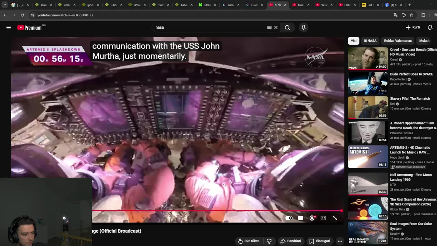Dislike the video
The width and height of the screenshot is (437, 246).
point(269,241)
